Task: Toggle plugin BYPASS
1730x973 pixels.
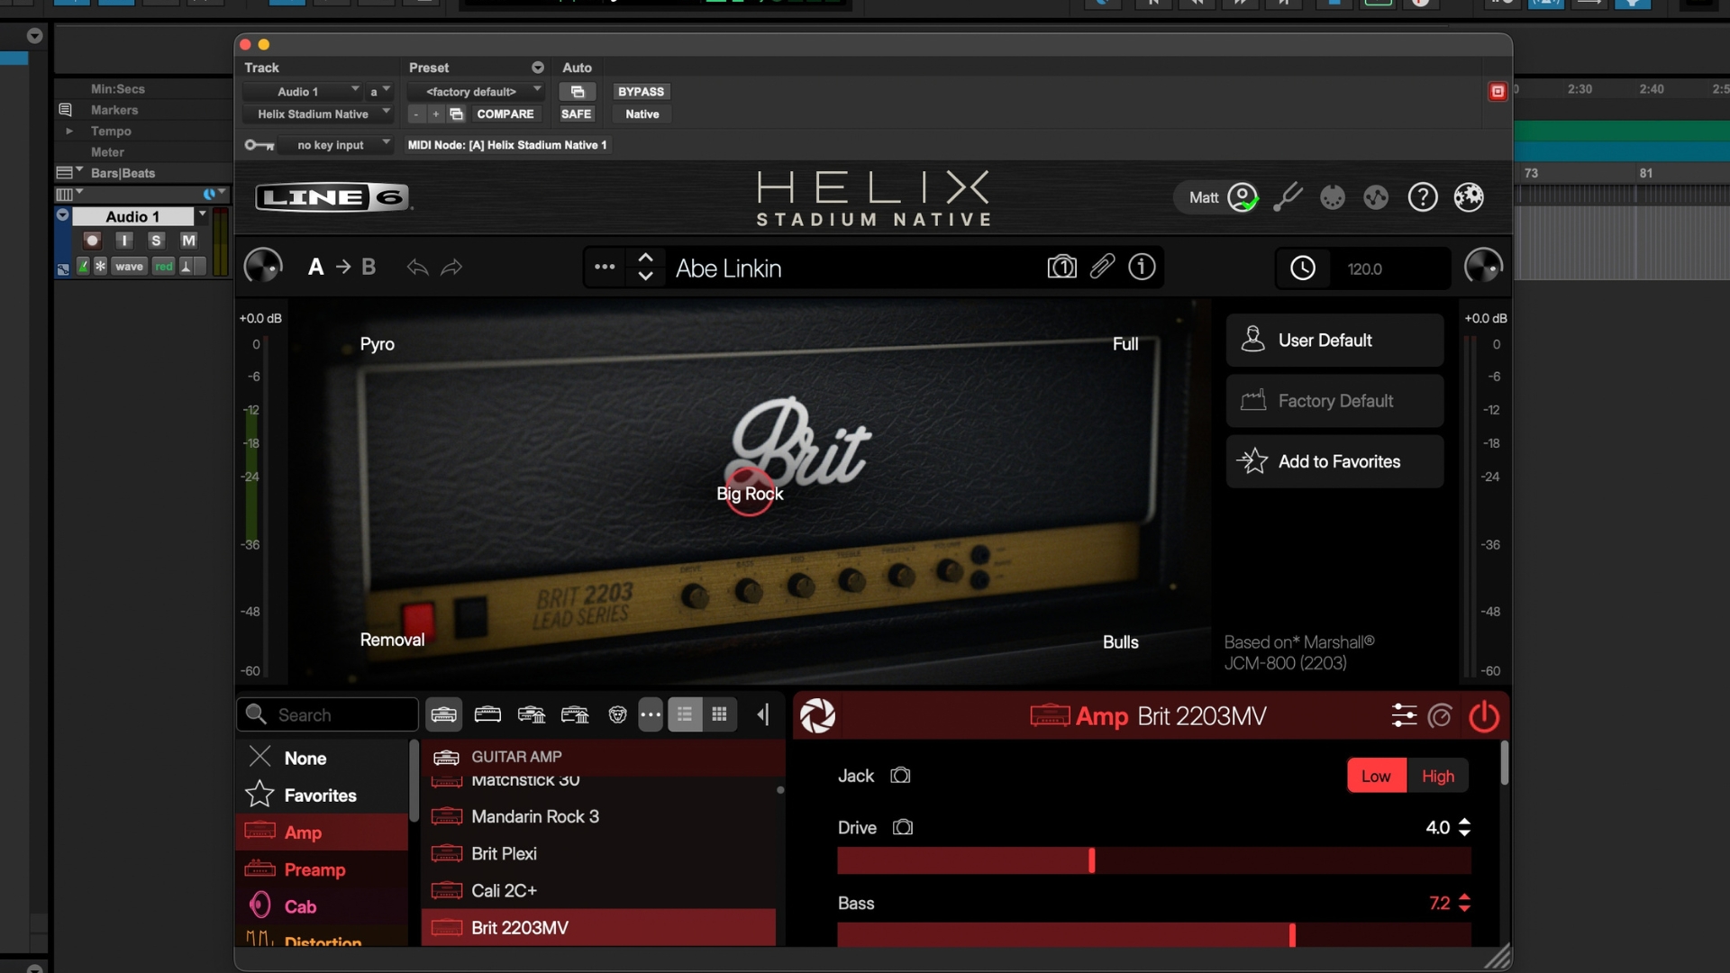Action: [x=641, y=91]
